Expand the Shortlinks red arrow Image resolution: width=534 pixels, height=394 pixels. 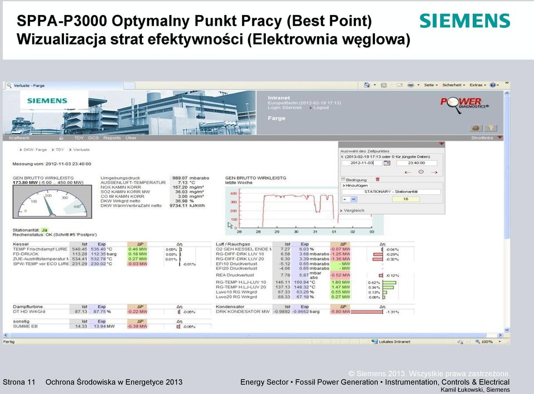pos(500,137)
